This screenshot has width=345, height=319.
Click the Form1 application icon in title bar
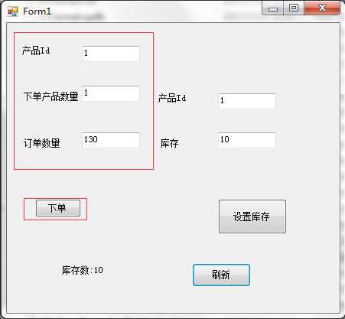[x=13, y=11]
